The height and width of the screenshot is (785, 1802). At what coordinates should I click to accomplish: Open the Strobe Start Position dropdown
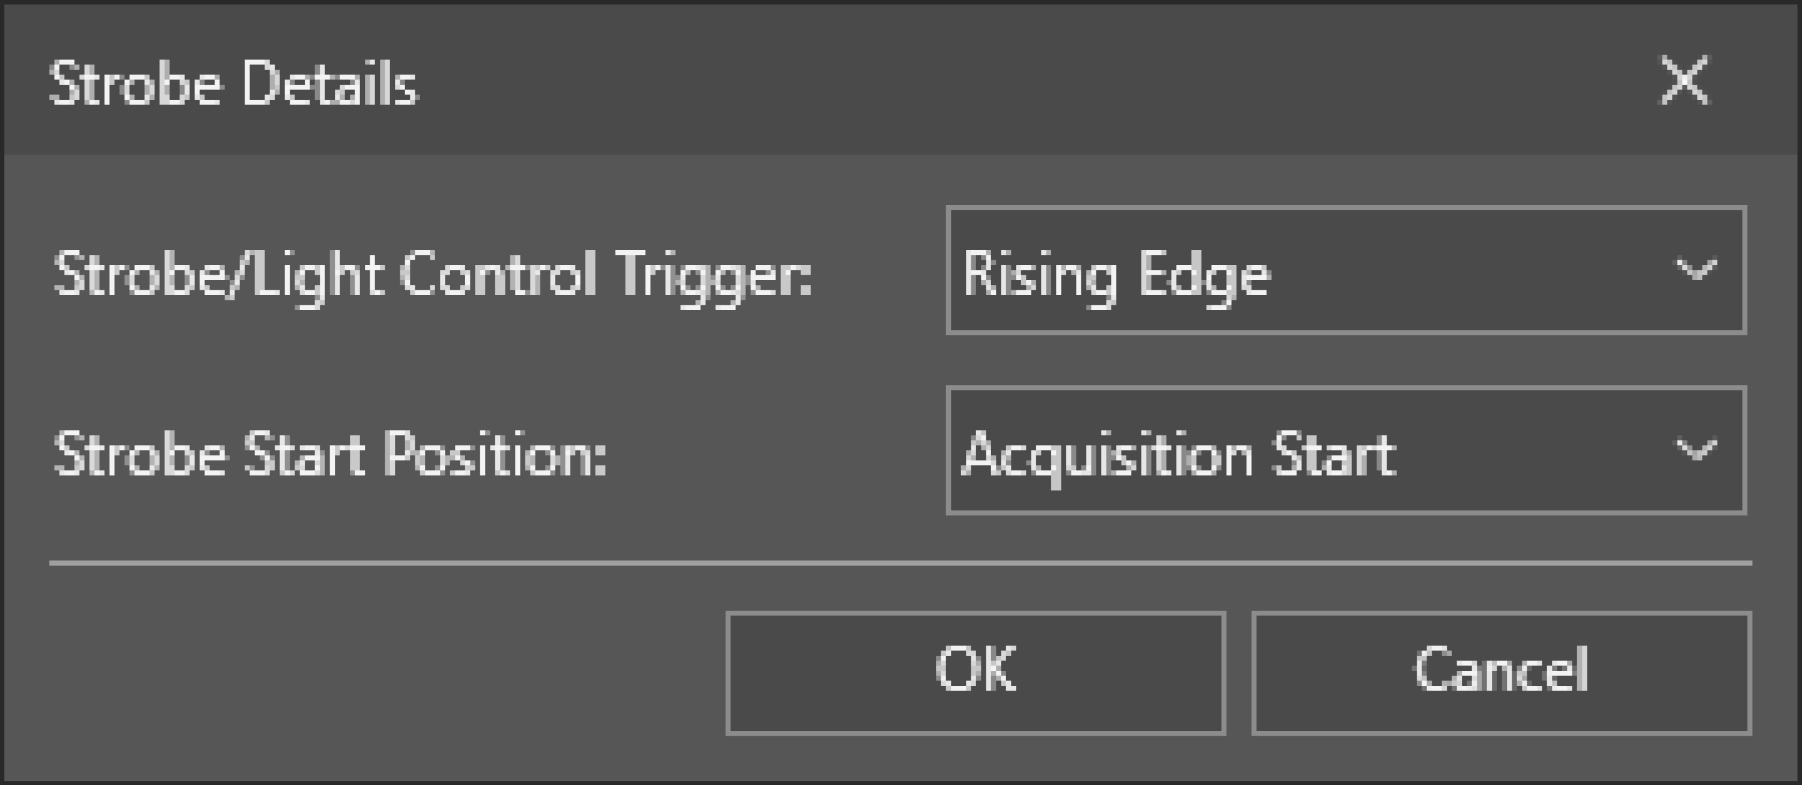click(x=1345, y=451)
